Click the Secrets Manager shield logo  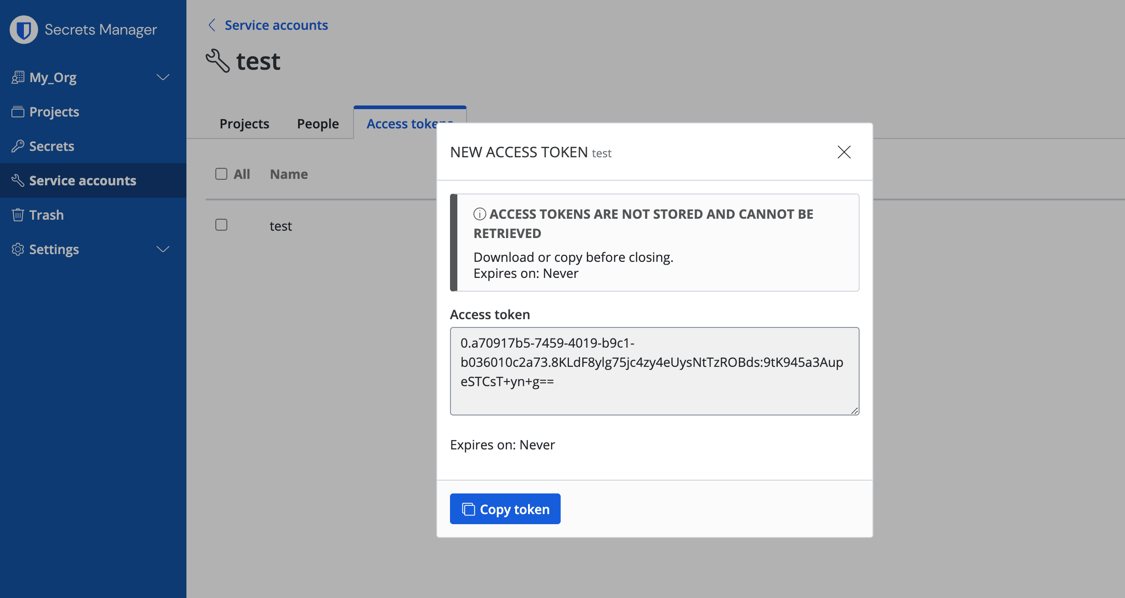pyautogui.click(x=23, y=29)
